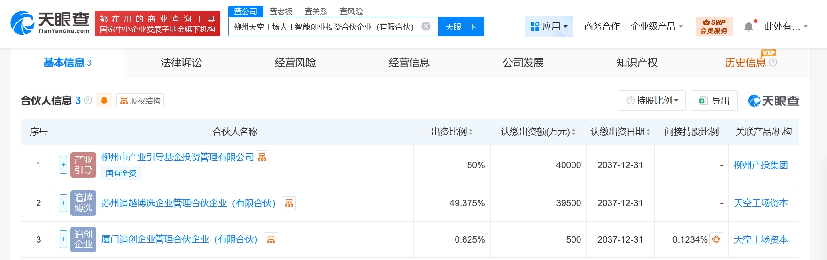Open the 持股比例 dropdown
The image size is (827, 260).
[652, 101]
